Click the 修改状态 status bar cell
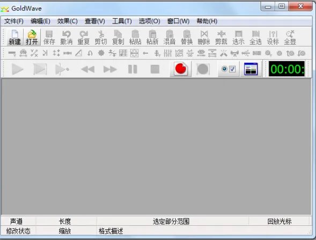The width and height of the screenshot is (316, 240). [18, 231]
